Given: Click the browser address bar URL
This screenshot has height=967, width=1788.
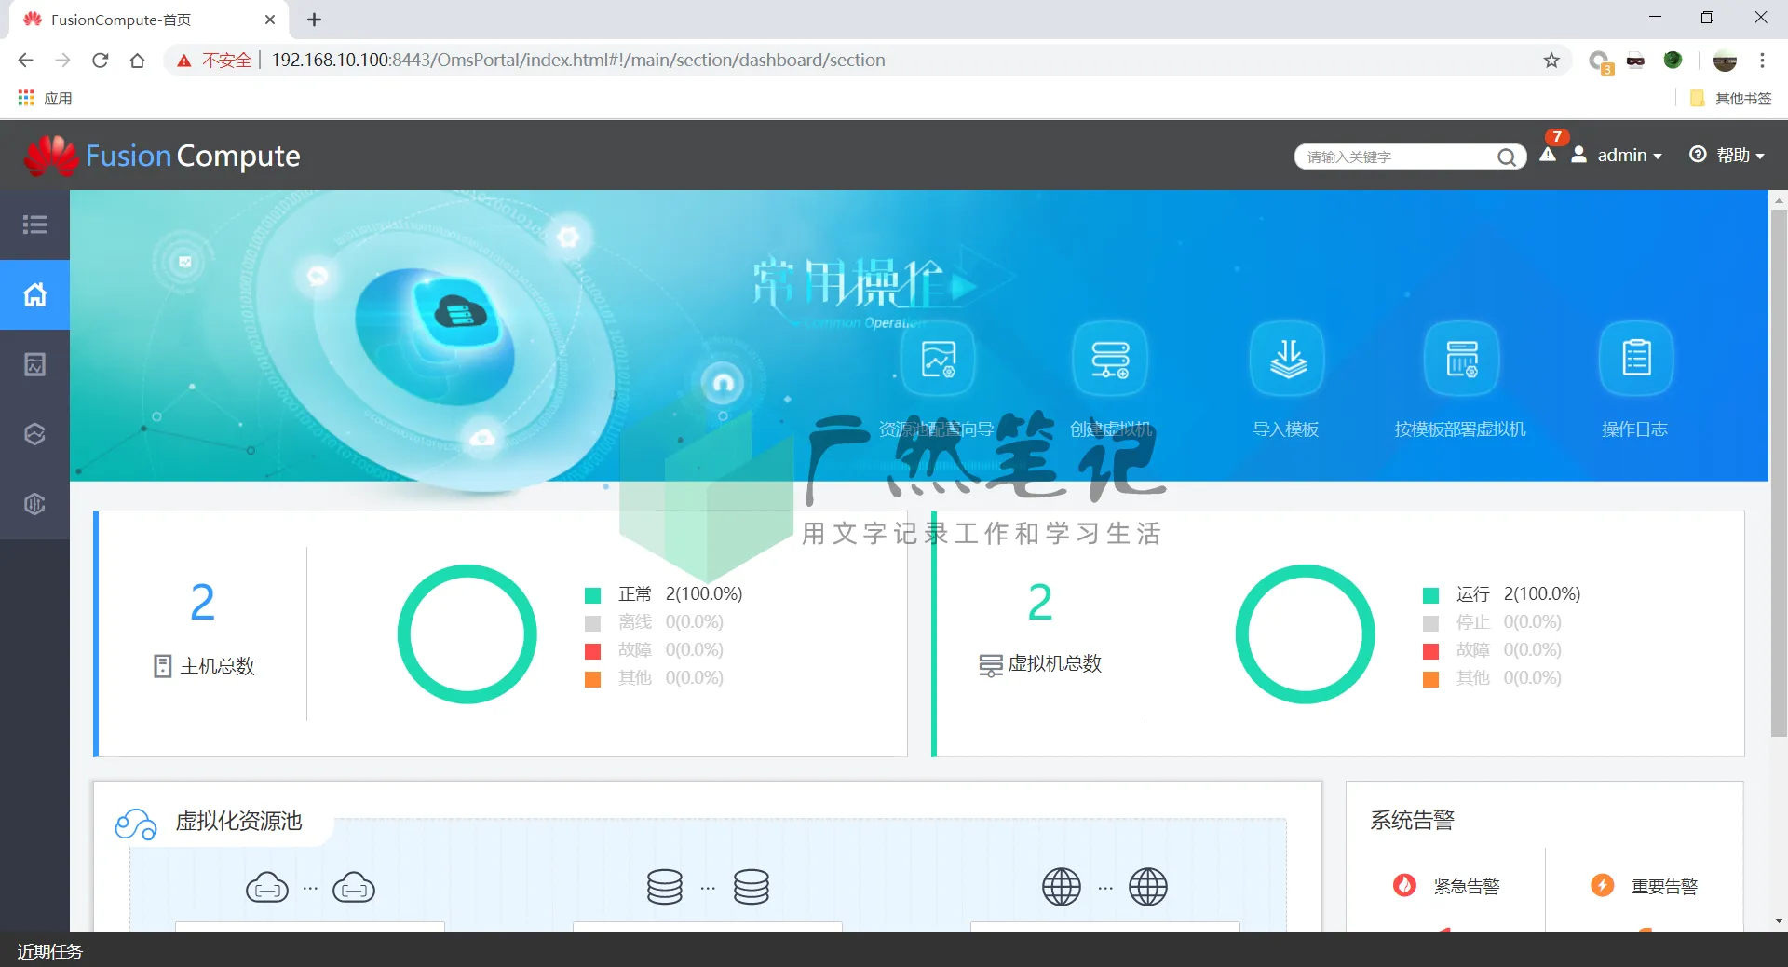Looking at the screenshot, I should click(578, 61).
